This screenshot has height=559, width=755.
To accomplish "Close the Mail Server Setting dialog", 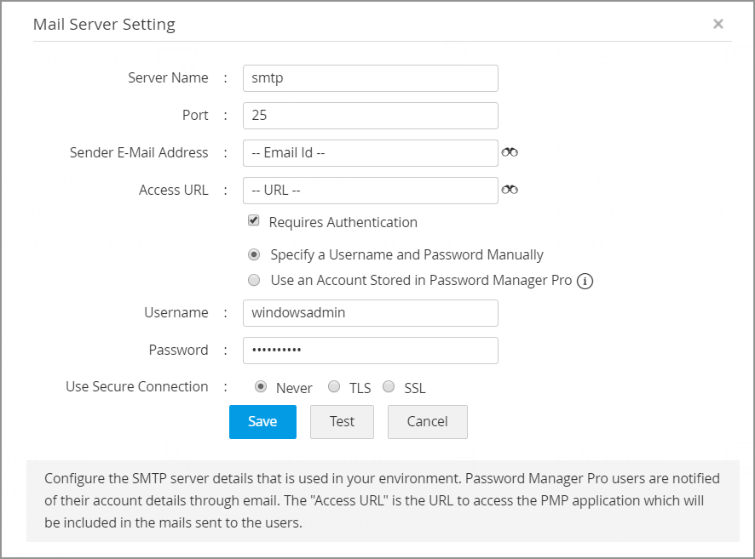I will pyautogui.click(x=718, y=24).
